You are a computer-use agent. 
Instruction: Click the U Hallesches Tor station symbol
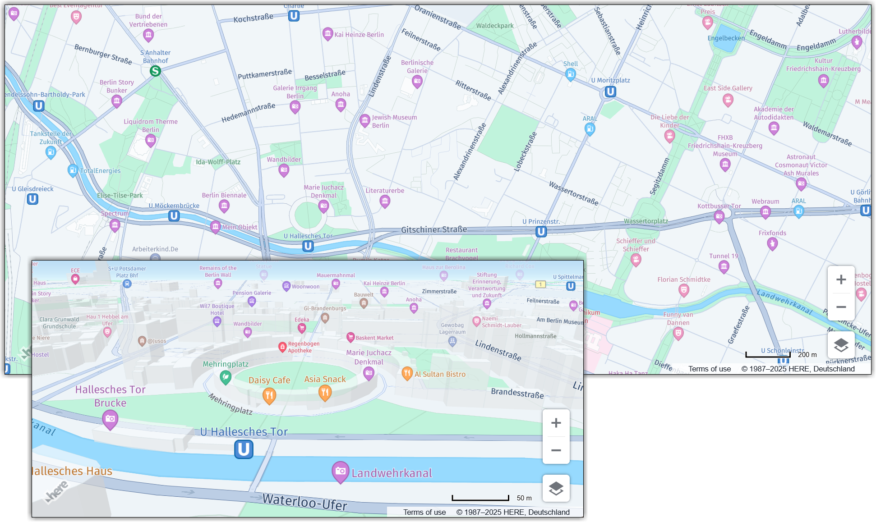[243, 449]
